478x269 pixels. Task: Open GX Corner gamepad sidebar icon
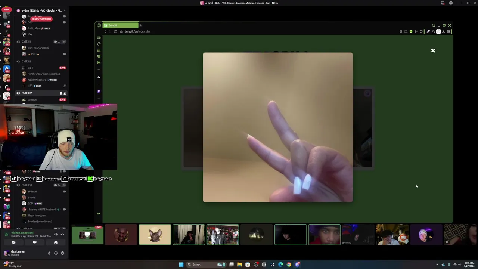pos(99,38)
